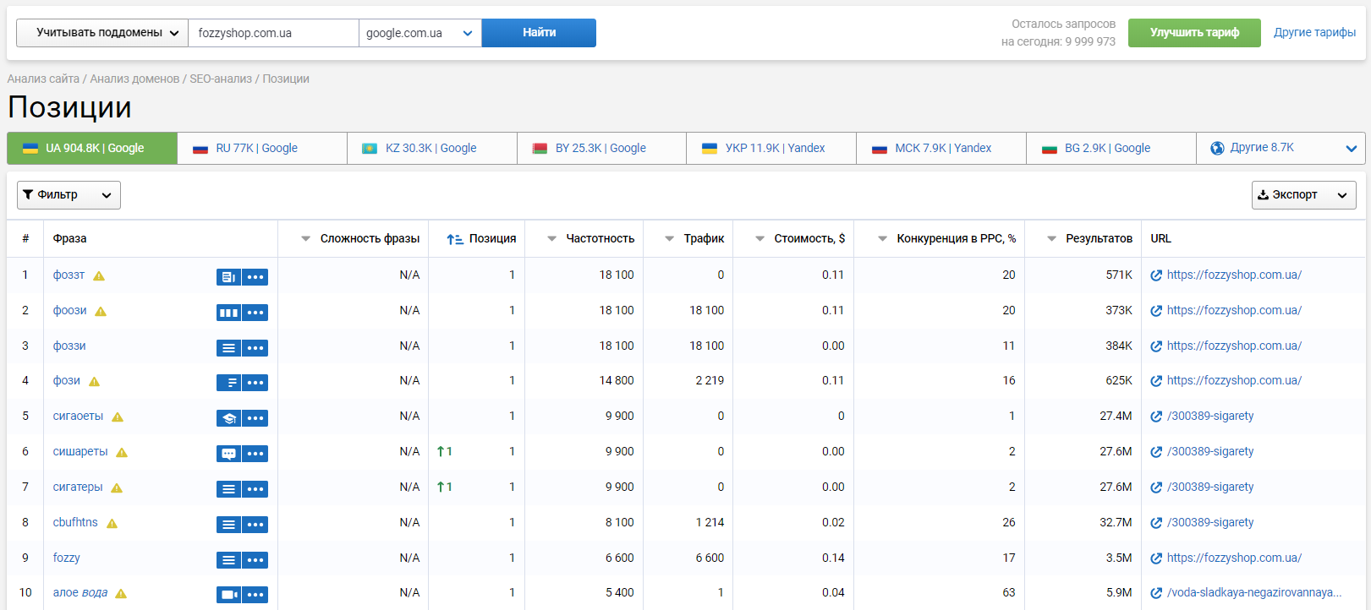Click the chat bubble icon for сишареты

click(228, 454)
